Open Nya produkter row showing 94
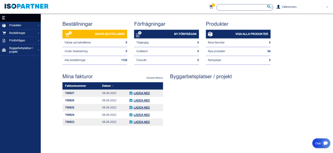This screenshot has height=153, width=333. point(238,51)
